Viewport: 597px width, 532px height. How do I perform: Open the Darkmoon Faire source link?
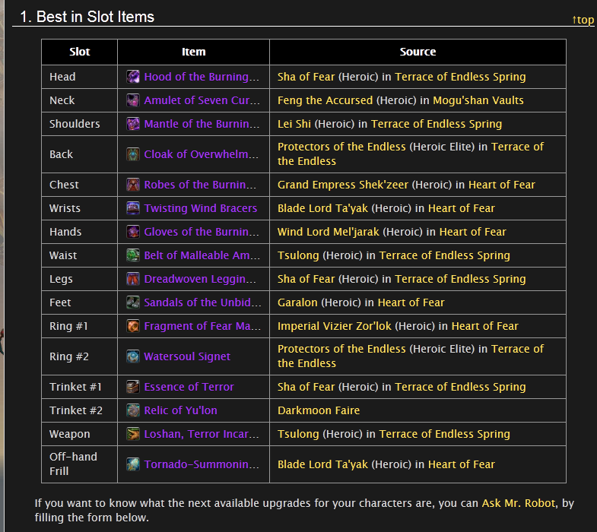pos(319,410)
